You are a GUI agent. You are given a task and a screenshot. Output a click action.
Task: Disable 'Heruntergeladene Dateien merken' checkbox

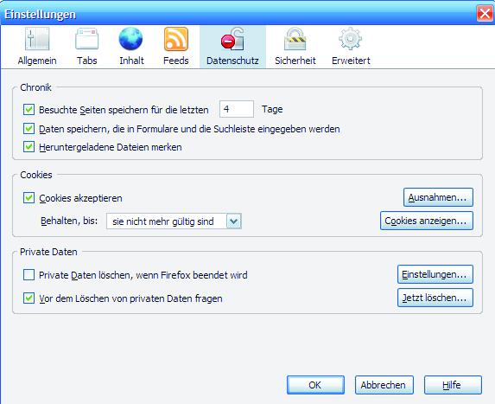[29, 147]
